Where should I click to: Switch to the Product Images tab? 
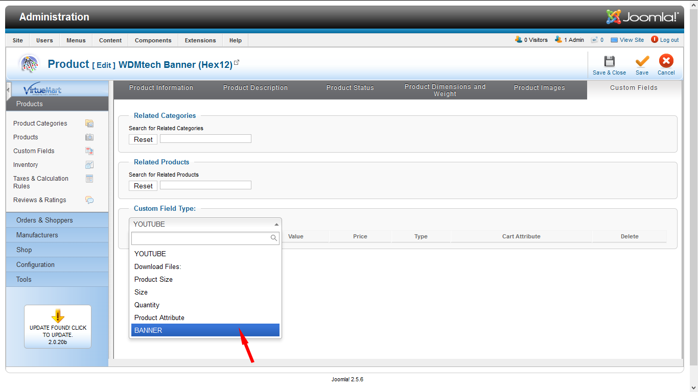click(539, 88)
